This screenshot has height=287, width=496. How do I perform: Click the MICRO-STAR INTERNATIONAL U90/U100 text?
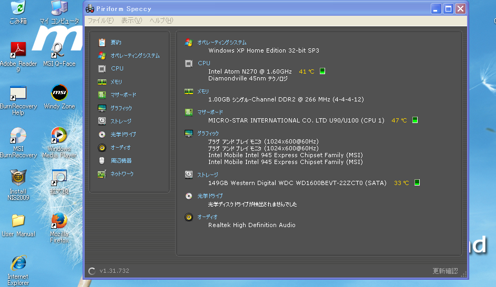click(297, 120)
